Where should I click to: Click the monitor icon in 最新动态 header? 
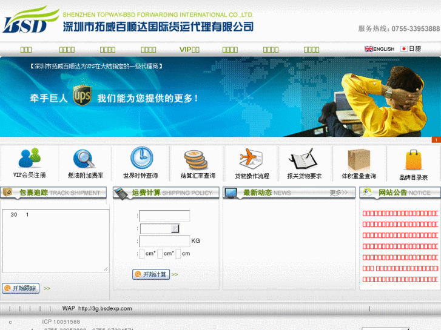tap(231, 193)
